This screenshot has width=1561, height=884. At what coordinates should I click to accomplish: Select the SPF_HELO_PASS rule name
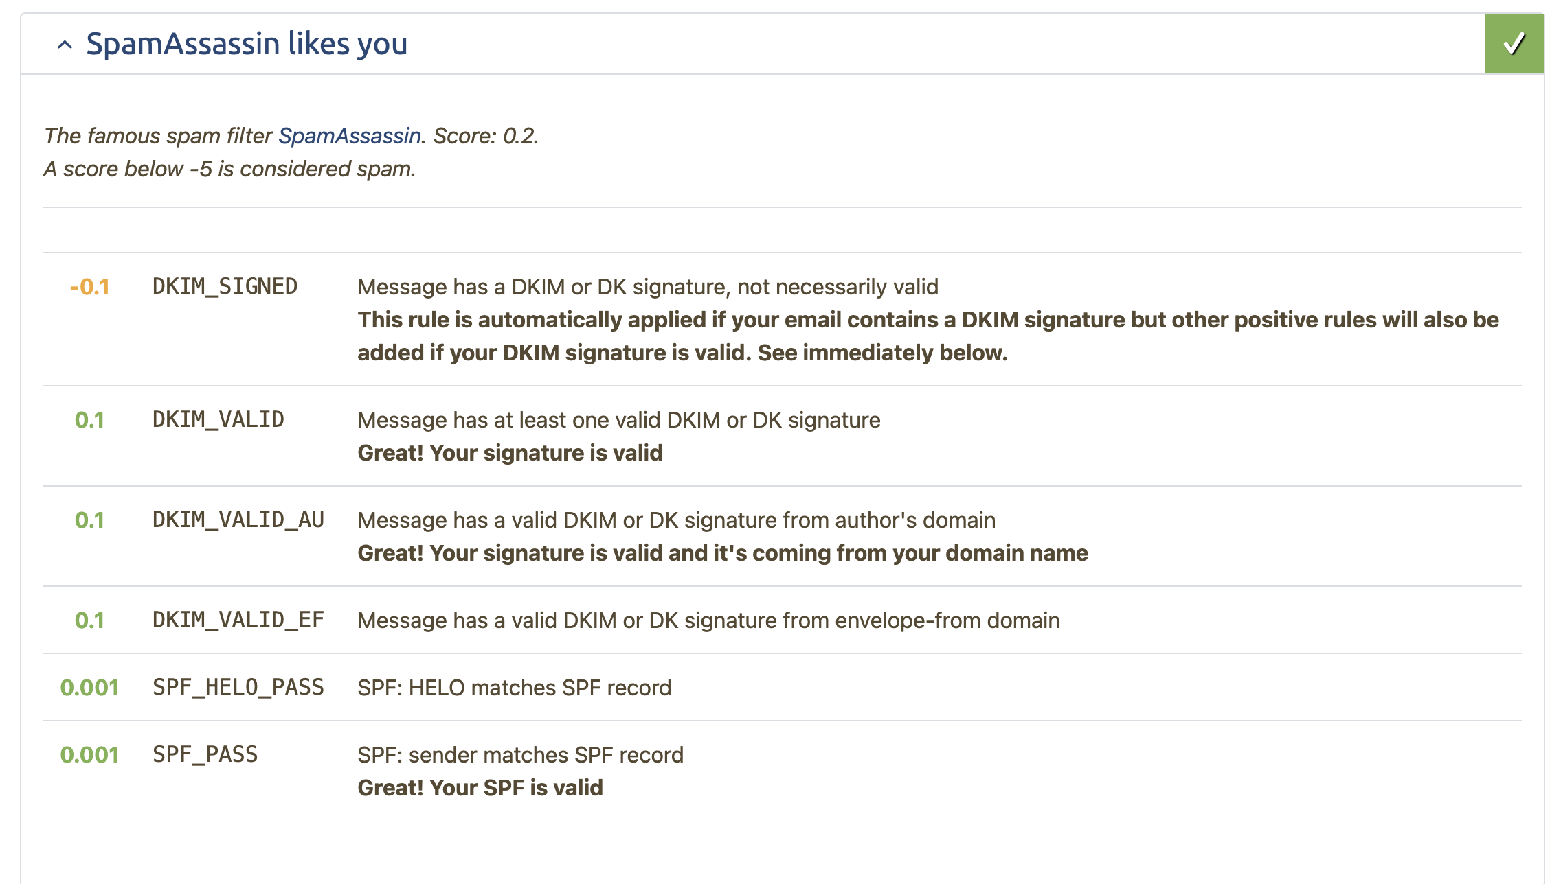click(238, 687)
